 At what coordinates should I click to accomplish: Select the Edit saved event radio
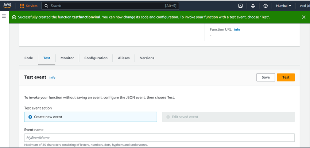[168, 117]
